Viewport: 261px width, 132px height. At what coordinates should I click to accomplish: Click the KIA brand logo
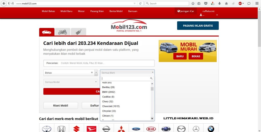pos(151,128)
